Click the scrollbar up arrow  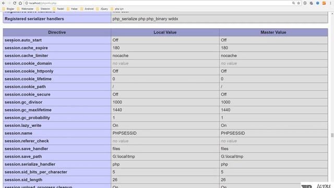pyautogui.click(x=332, y=14)
